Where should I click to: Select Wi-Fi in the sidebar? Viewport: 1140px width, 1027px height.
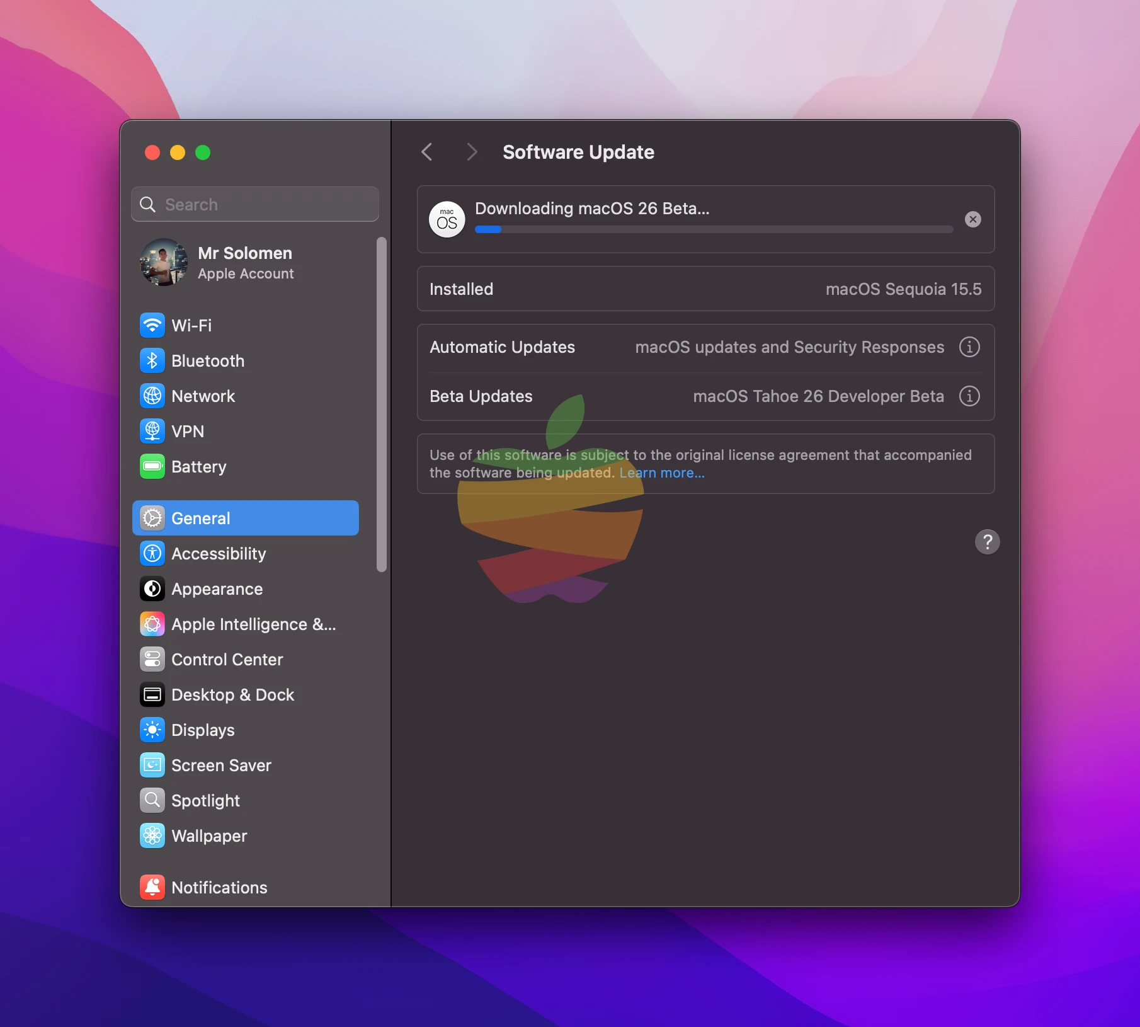point(191,326)
